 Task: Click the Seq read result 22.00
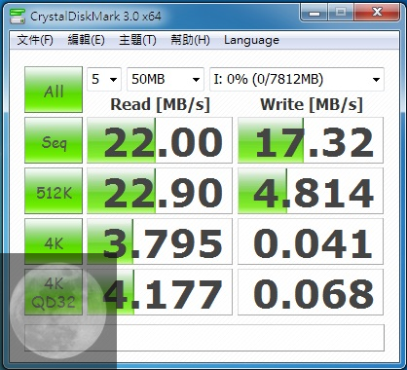pos(160,140)
